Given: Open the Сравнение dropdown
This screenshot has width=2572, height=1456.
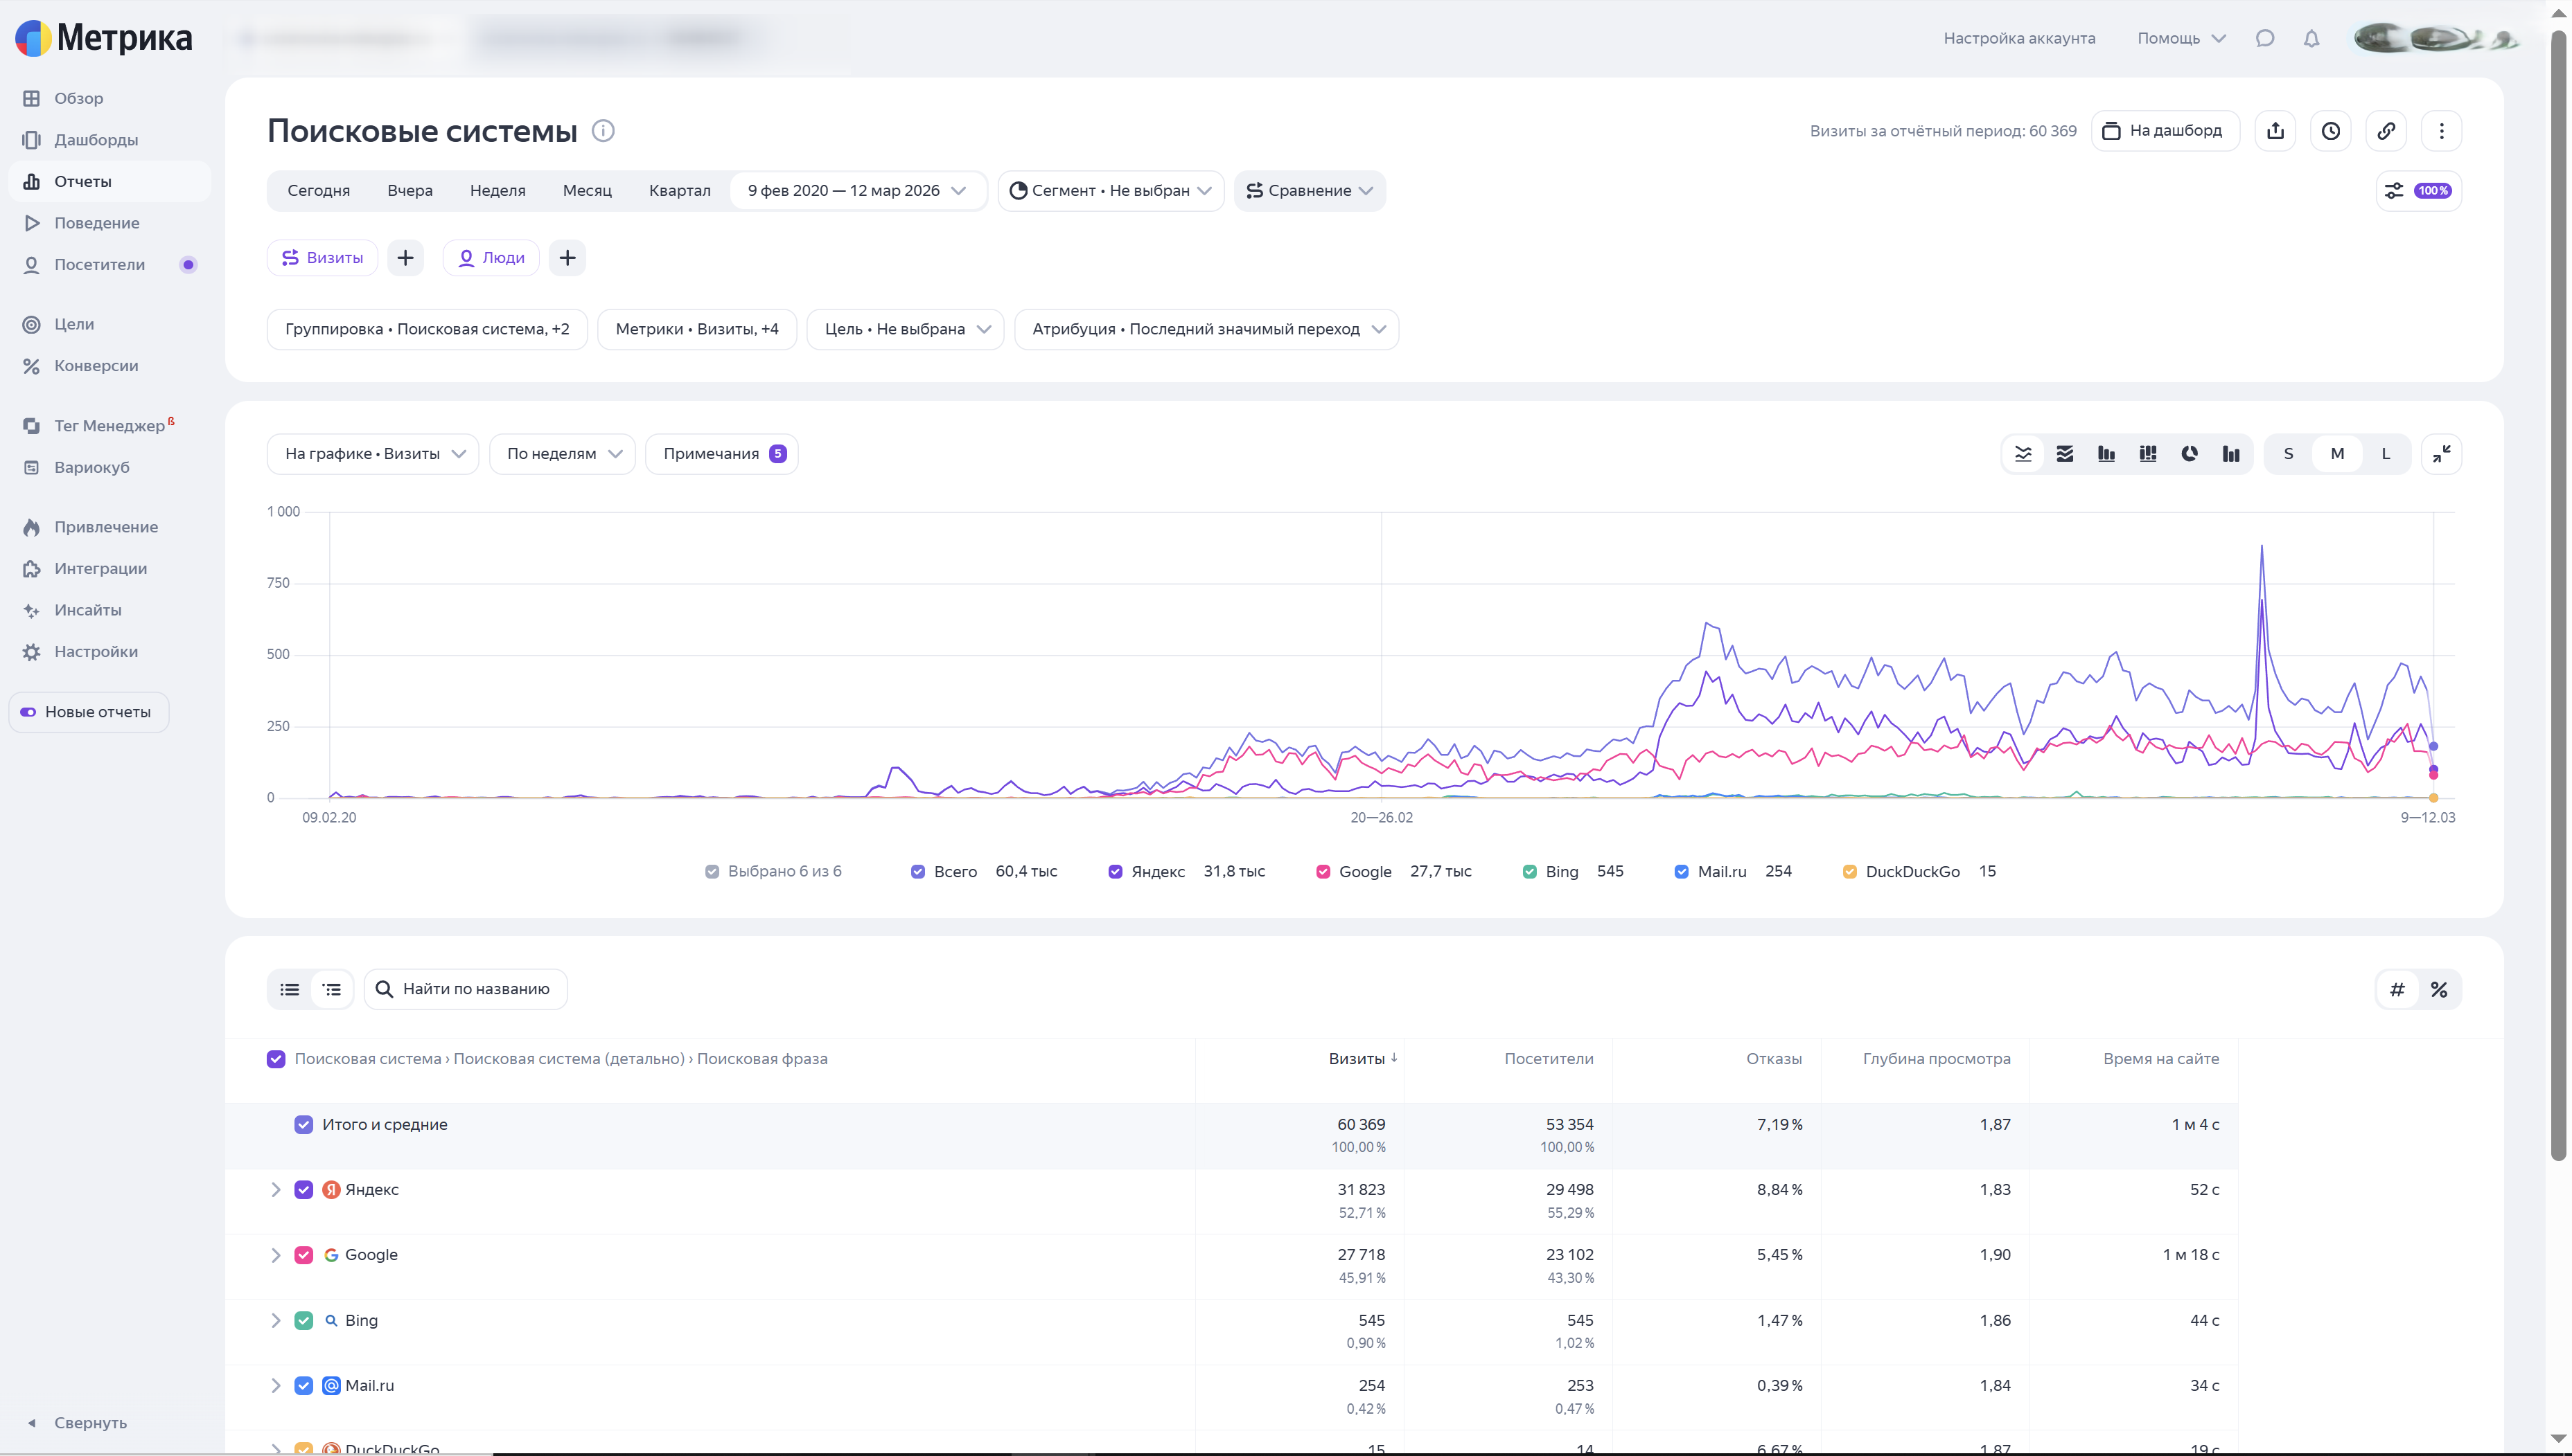Looking at the screenshot, I should coord(1310,191).
